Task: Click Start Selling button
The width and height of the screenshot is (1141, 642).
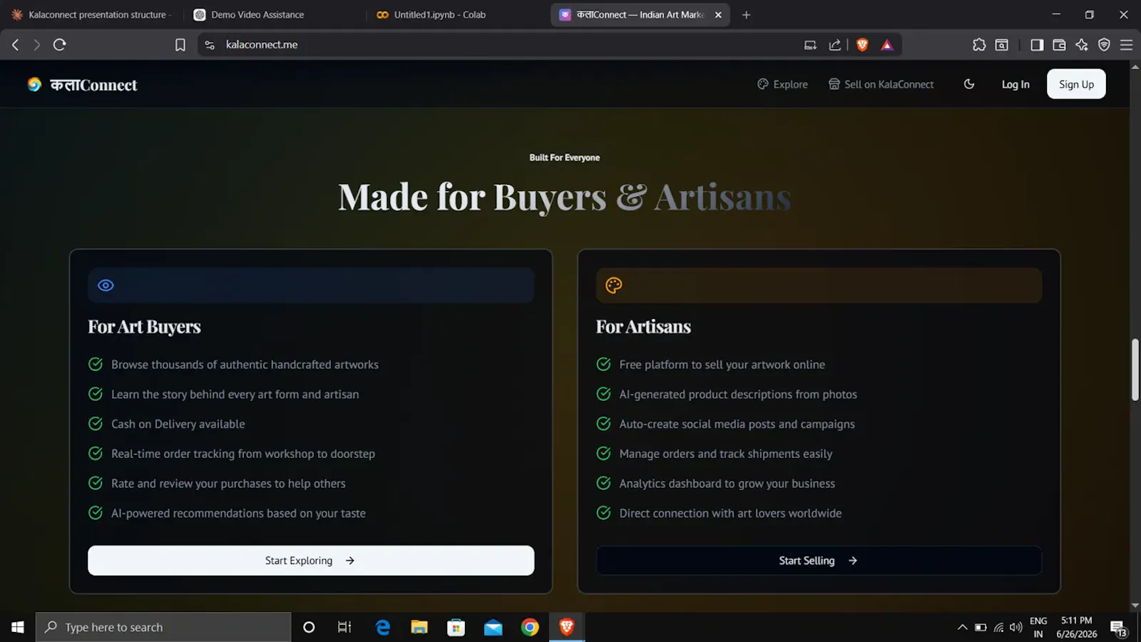Action: click(x=819, y=561)
